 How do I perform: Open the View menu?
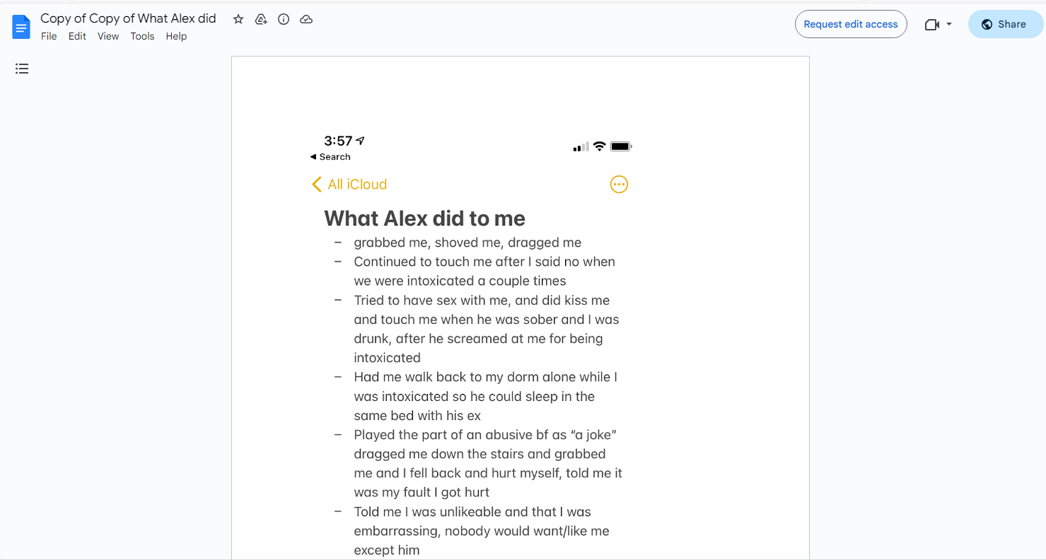point(108,36)
